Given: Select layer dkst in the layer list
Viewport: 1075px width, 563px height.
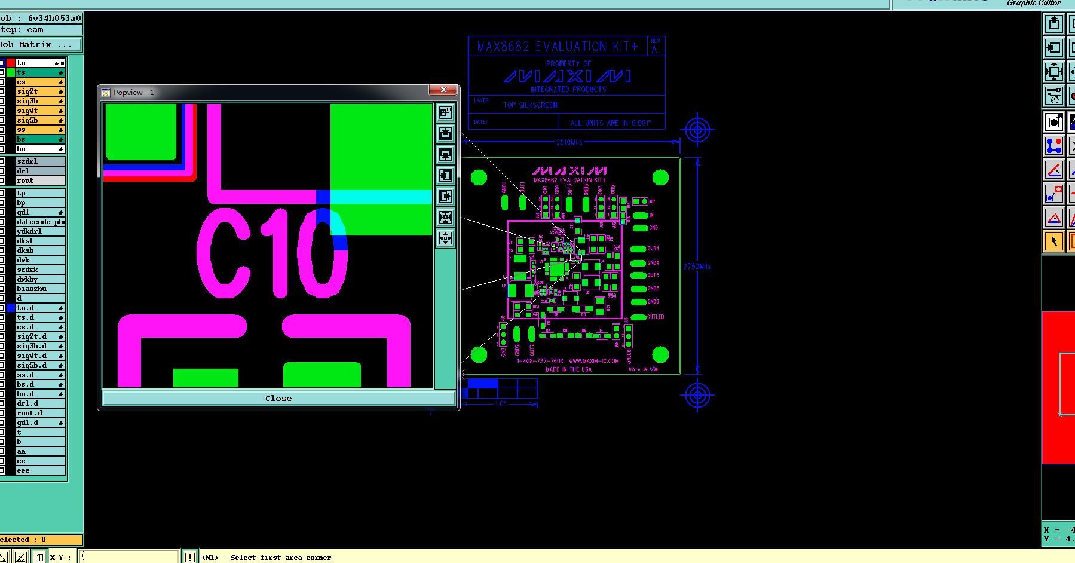Looking at the screenshot, I should [x=41, y=241].
